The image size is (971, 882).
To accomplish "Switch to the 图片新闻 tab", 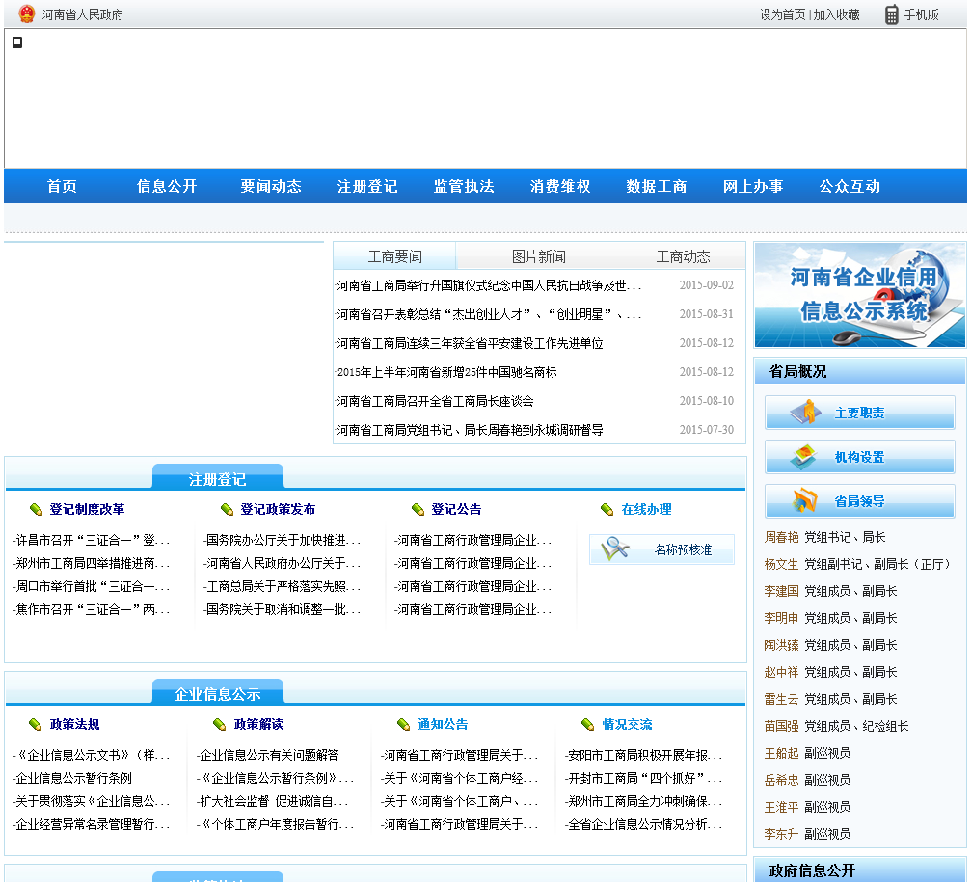I will point(539,256).
